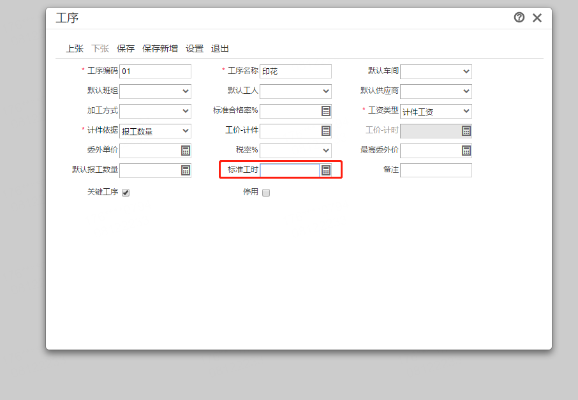Open the 工资类型 dropdown
Screen dimensions: 578x400
point(436,112)
